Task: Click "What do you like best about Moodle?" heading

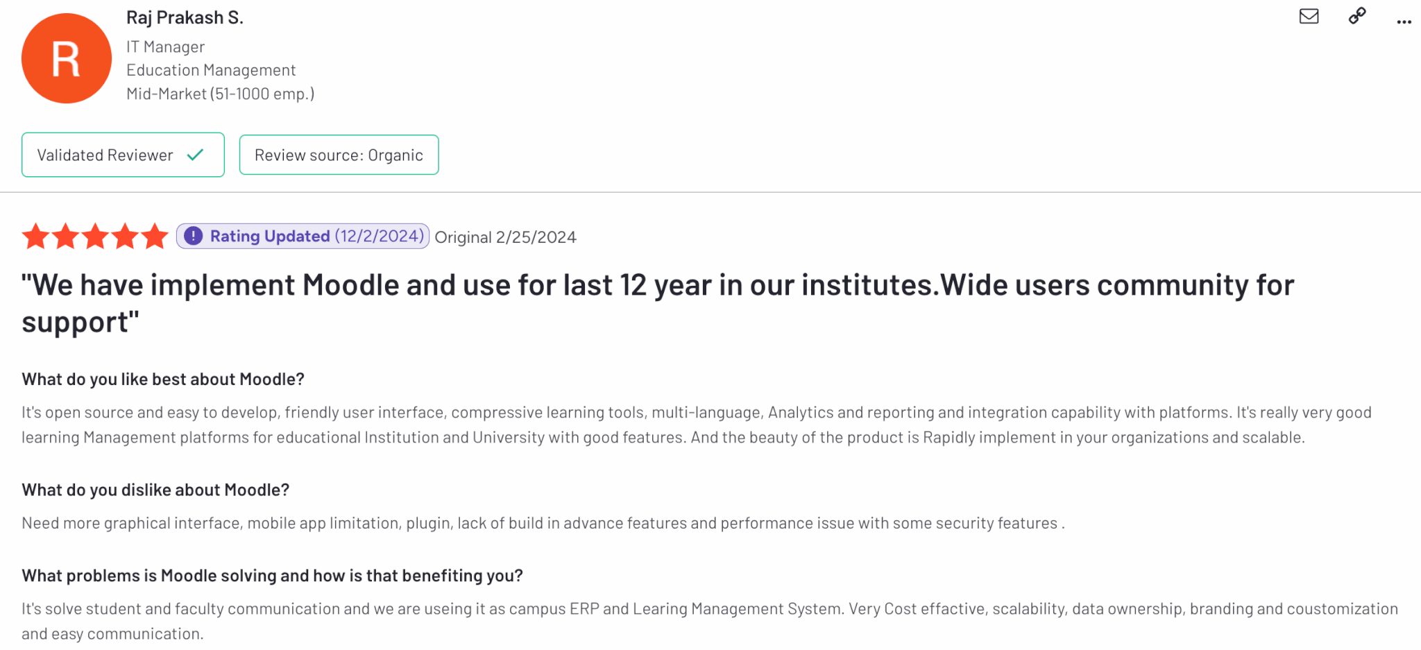Action: point(163,379)
